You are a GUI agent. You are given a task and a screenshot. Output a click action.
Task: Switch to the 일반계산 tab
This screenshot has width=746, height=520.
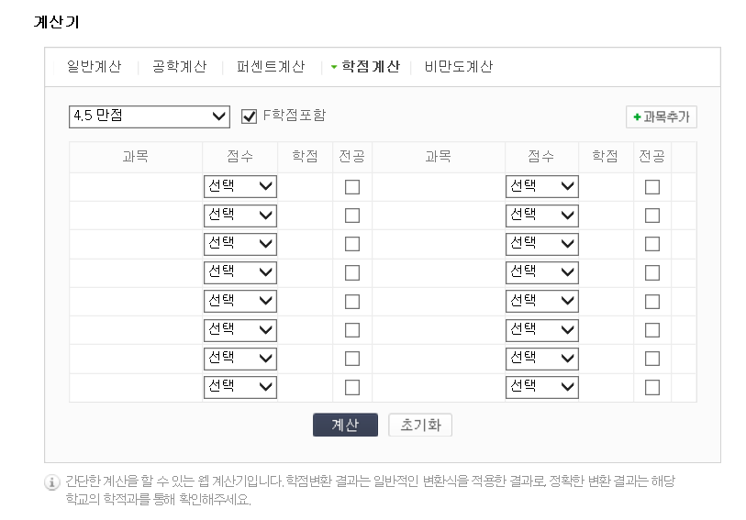[x=95, y=67]
